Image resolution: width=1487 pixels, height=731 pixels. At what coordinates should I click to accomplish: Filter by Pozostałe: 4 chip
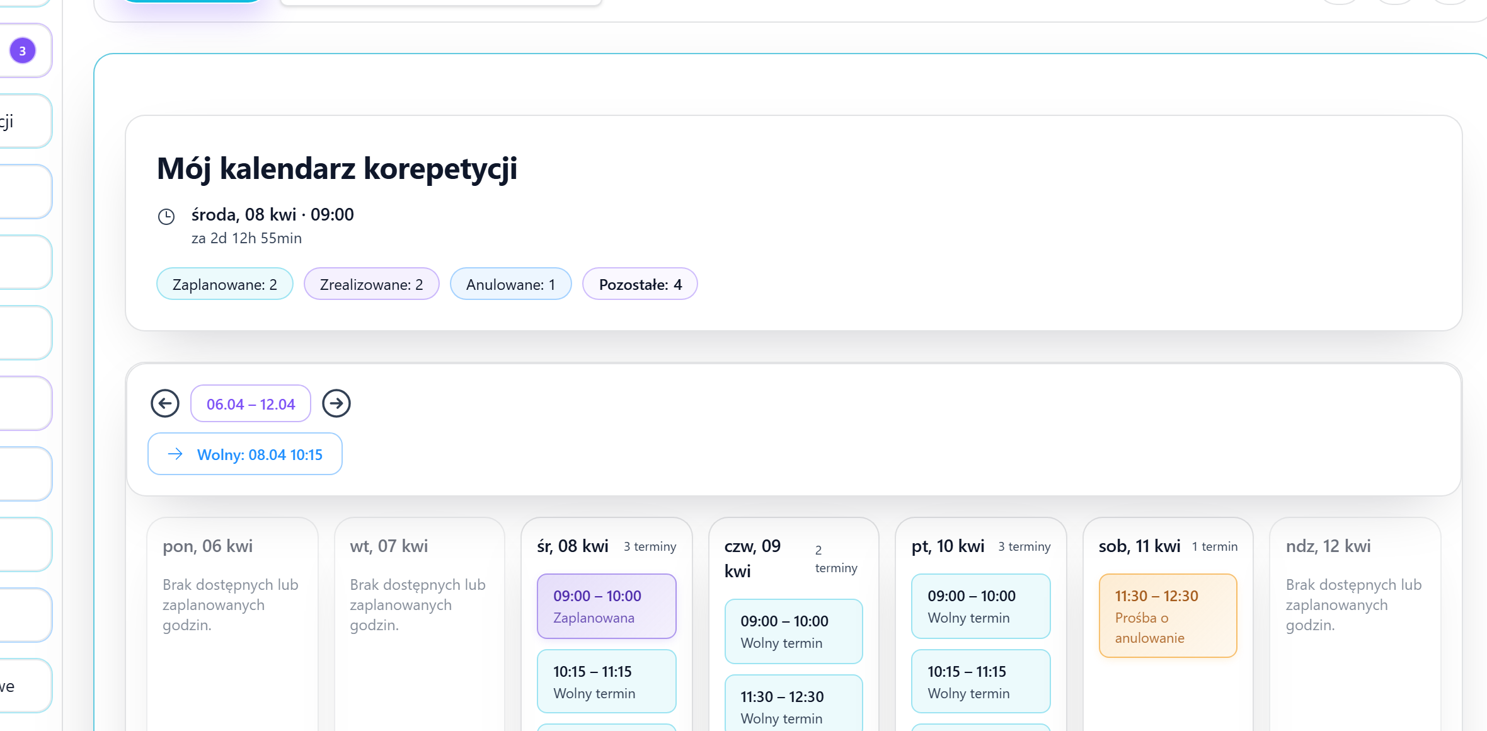tap(640, 284)
